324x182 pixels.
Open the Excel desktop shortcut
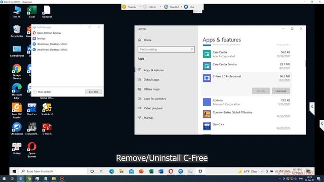pyautogui.click(x=32, y=12)
